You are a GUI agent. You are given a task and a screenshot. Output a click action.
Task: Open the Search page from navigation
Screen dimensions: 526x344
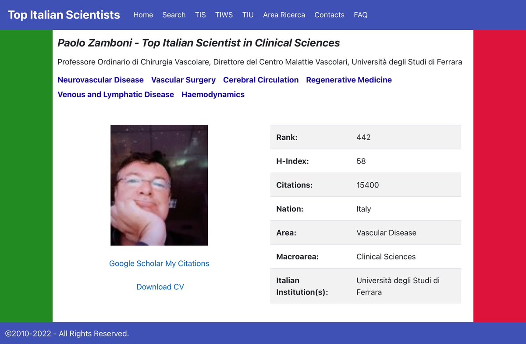[x=174, y=14]
